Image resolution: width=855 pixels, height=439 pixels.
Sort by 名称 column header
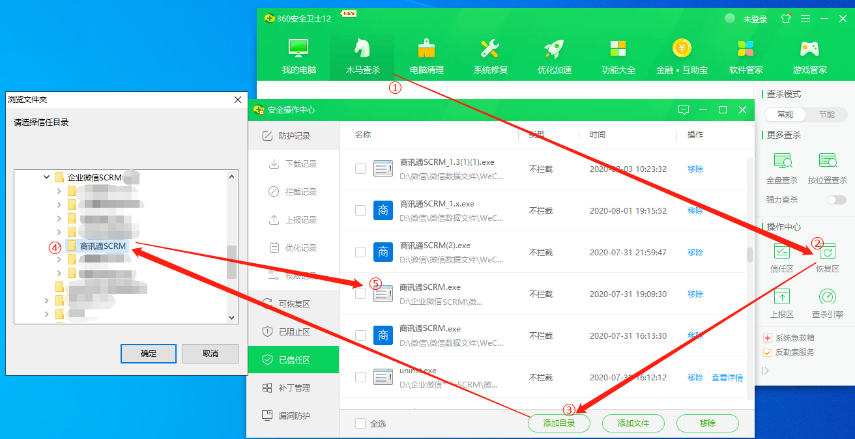point(363,135)
